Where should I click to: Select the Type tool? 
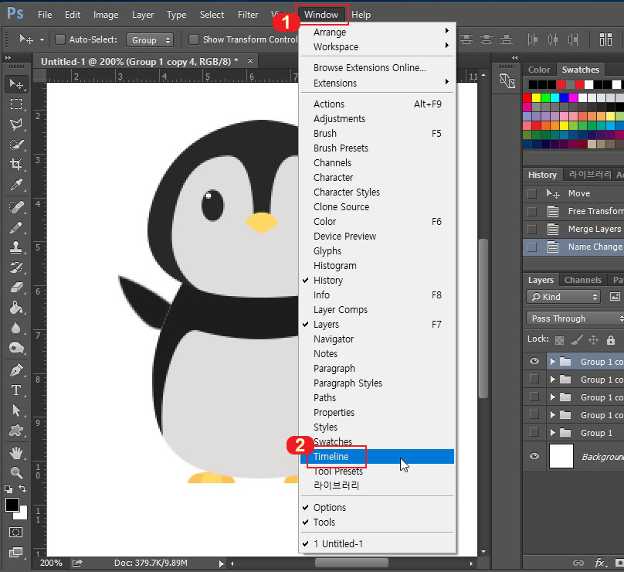point(16,390)
